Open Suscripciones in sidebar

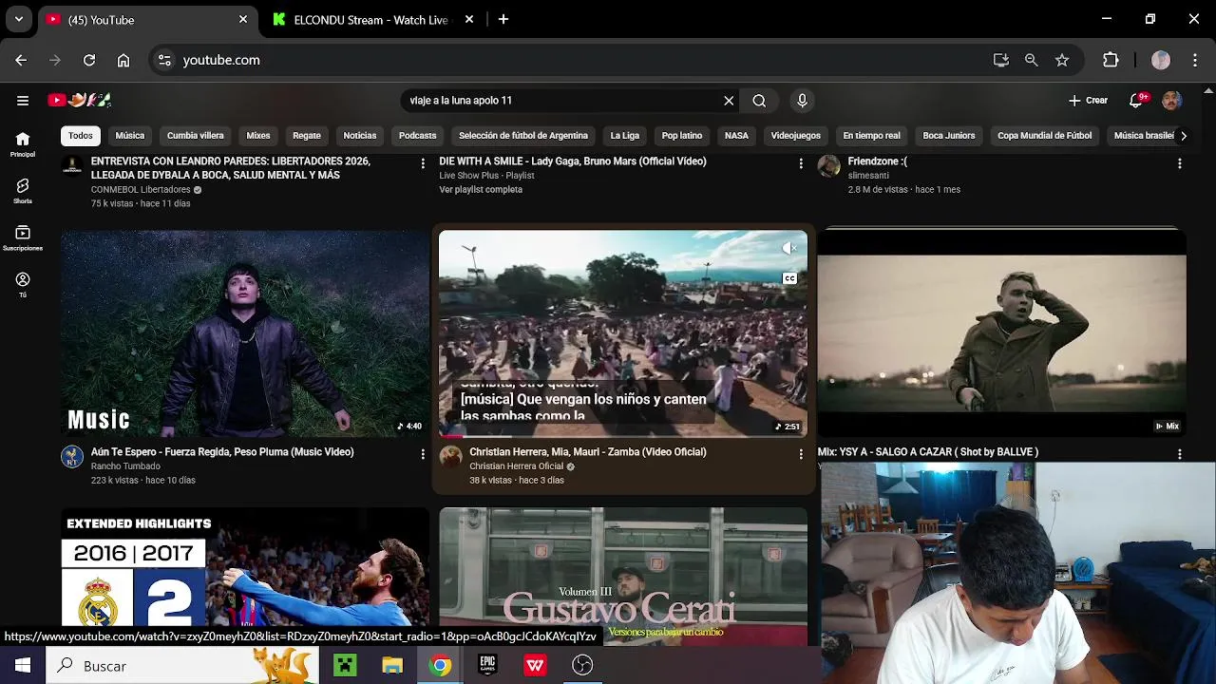23,237
